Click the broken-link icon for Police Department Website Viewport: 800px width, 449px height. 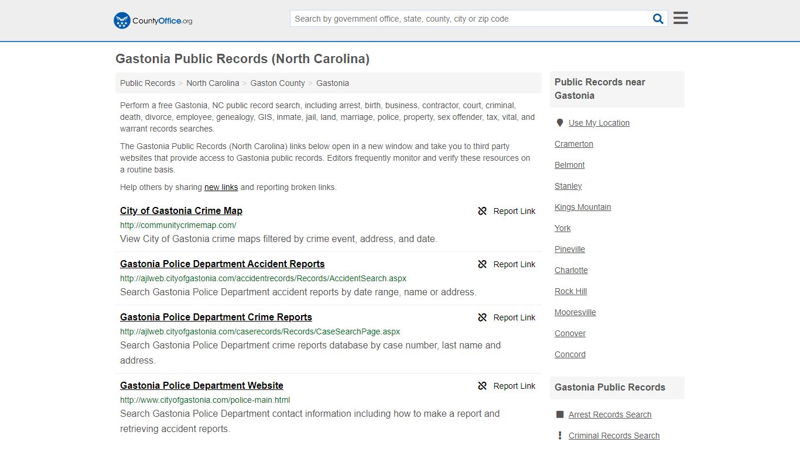pyautogui.click(x=483, y=386)
